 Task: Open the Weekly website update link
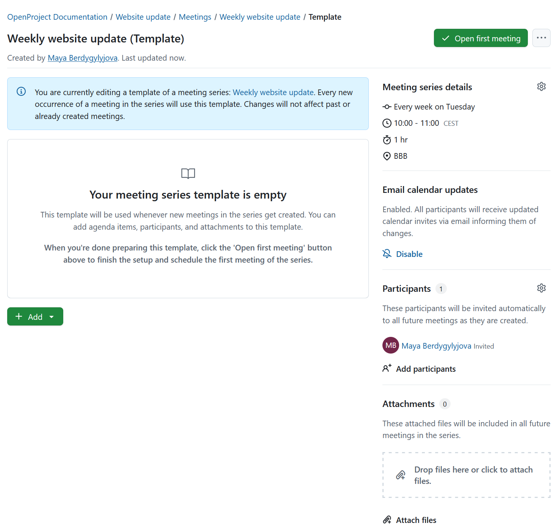click(260, 17)
